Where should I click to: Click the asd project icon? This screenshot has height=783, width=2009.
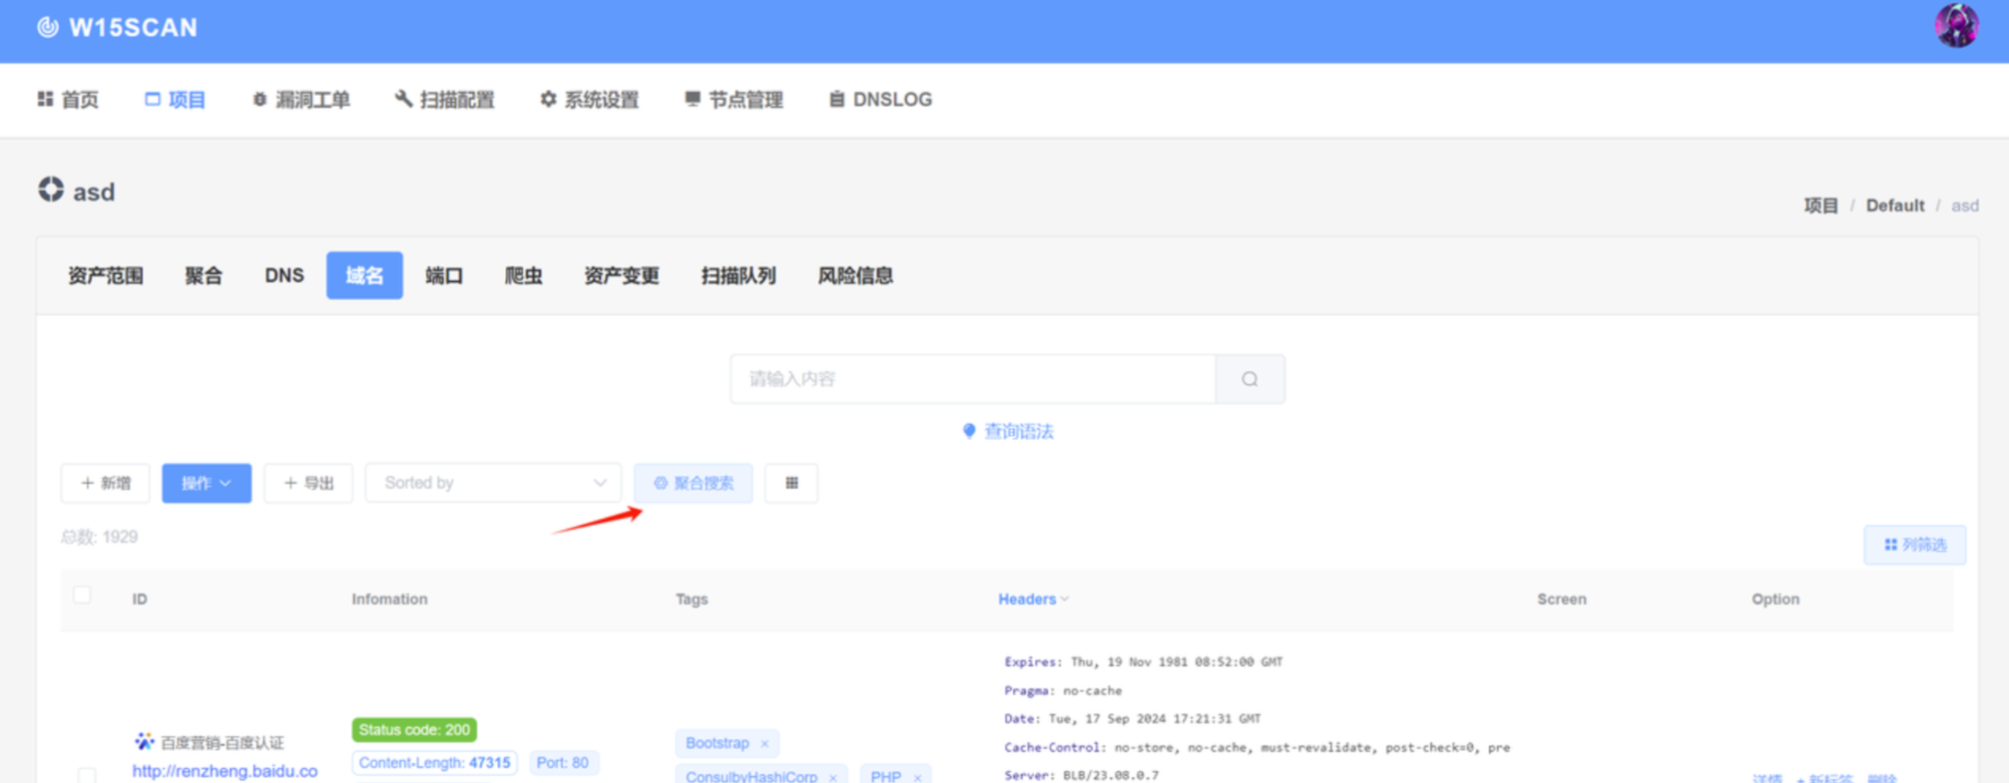click(51, 190)
